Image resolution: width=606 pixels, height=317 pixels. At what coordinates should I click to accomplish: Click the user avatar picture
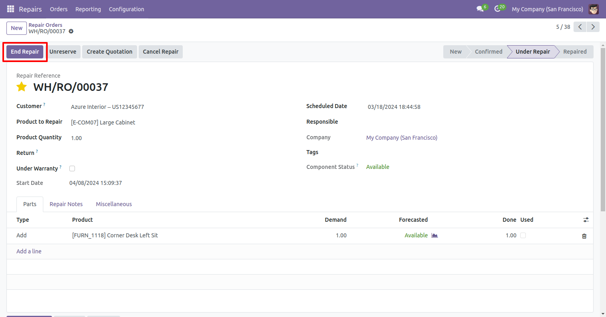pyautogui.click(x=594, y=9)
